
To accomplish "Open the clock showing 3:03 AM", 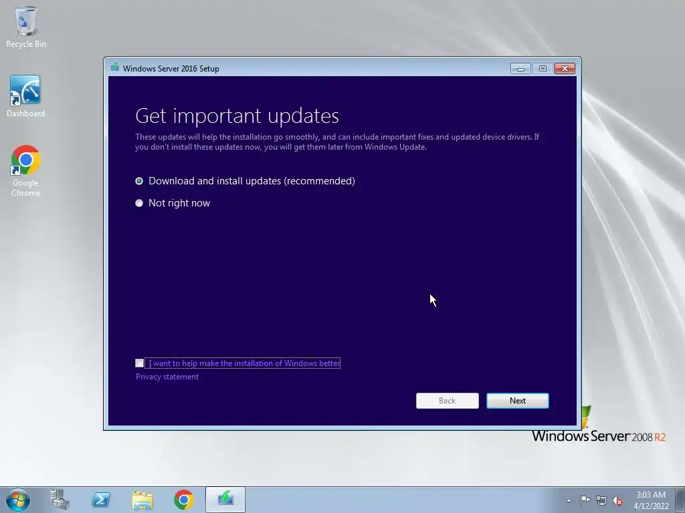I will 651,500.
